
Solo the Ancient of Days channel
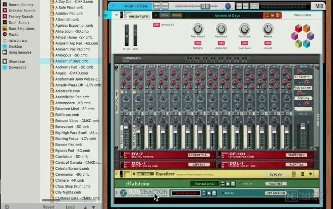(165, 6)
